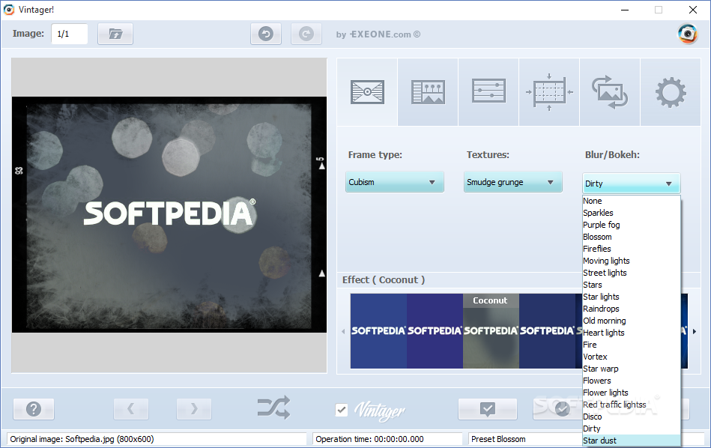
Task: Open the adjustment sliders tab
Action: (x=488, y=92)
